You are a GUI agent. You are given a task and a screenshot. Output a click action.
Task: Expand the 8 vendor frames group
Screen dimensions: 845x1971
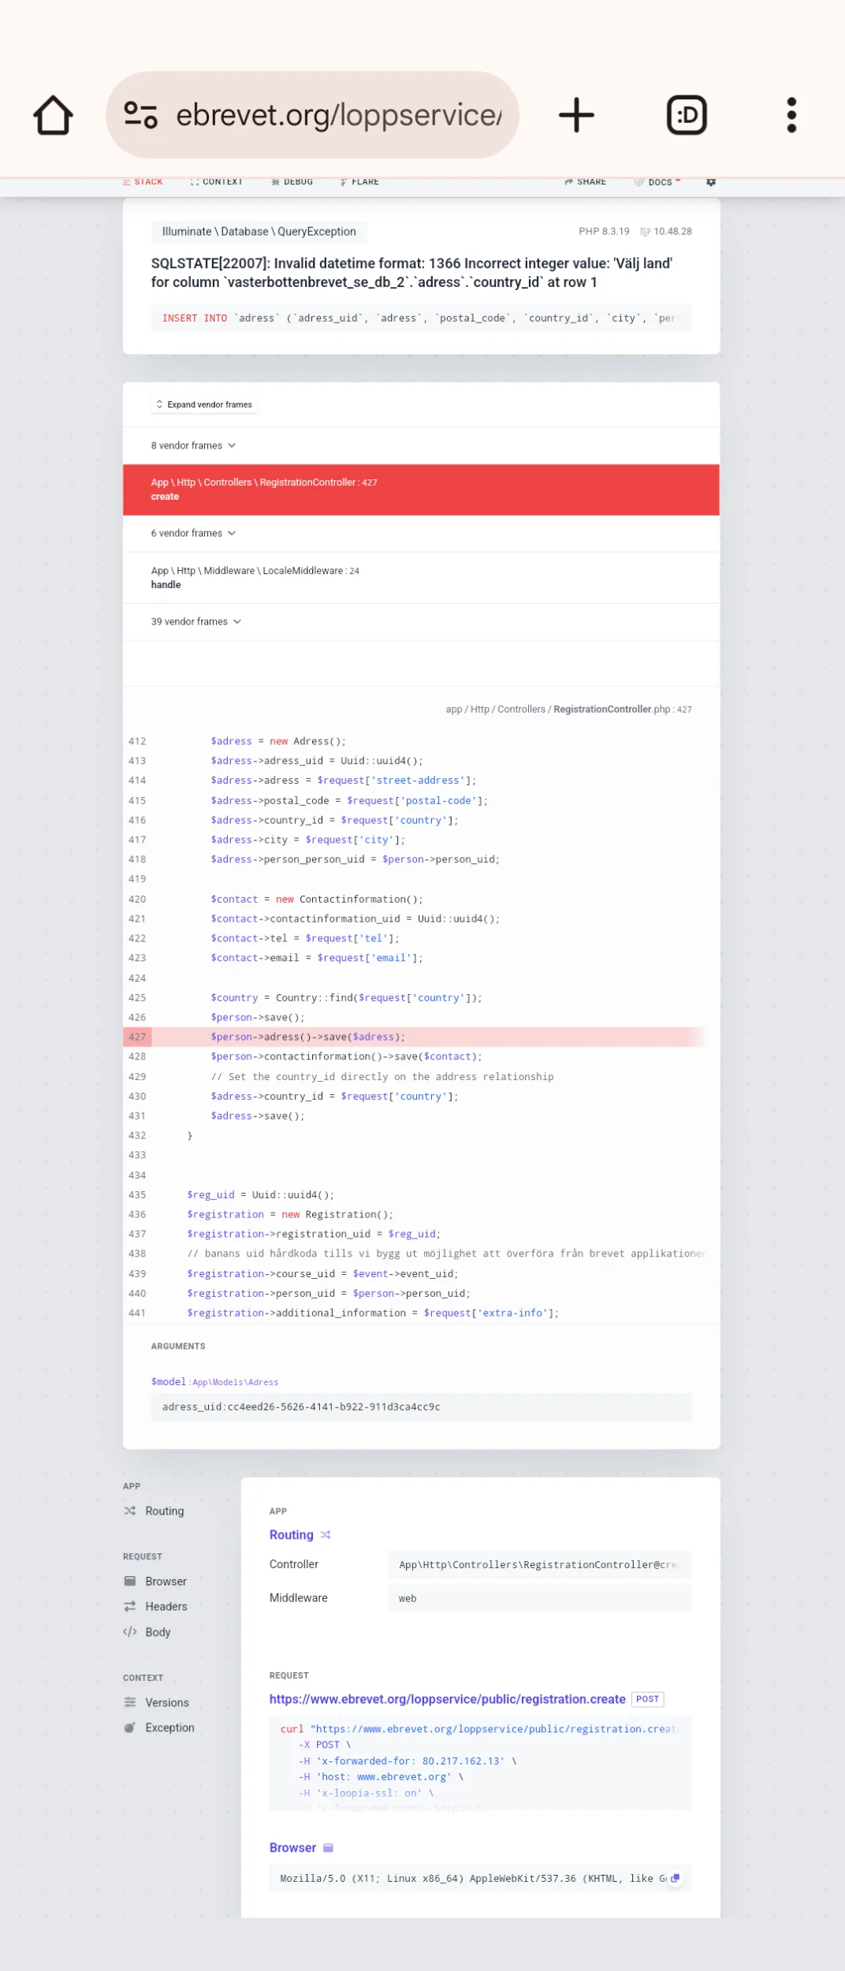(x=193, y=445)
